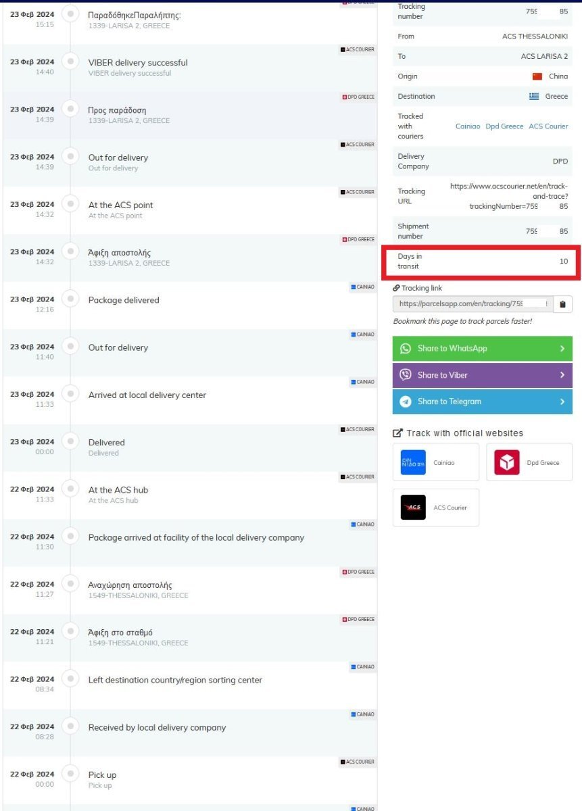Click the acscourier.net tracking URL

(x=509, y=196)
